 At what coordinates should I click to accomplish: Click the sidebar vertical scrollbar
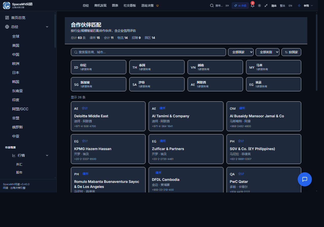[x=55, y=31]
